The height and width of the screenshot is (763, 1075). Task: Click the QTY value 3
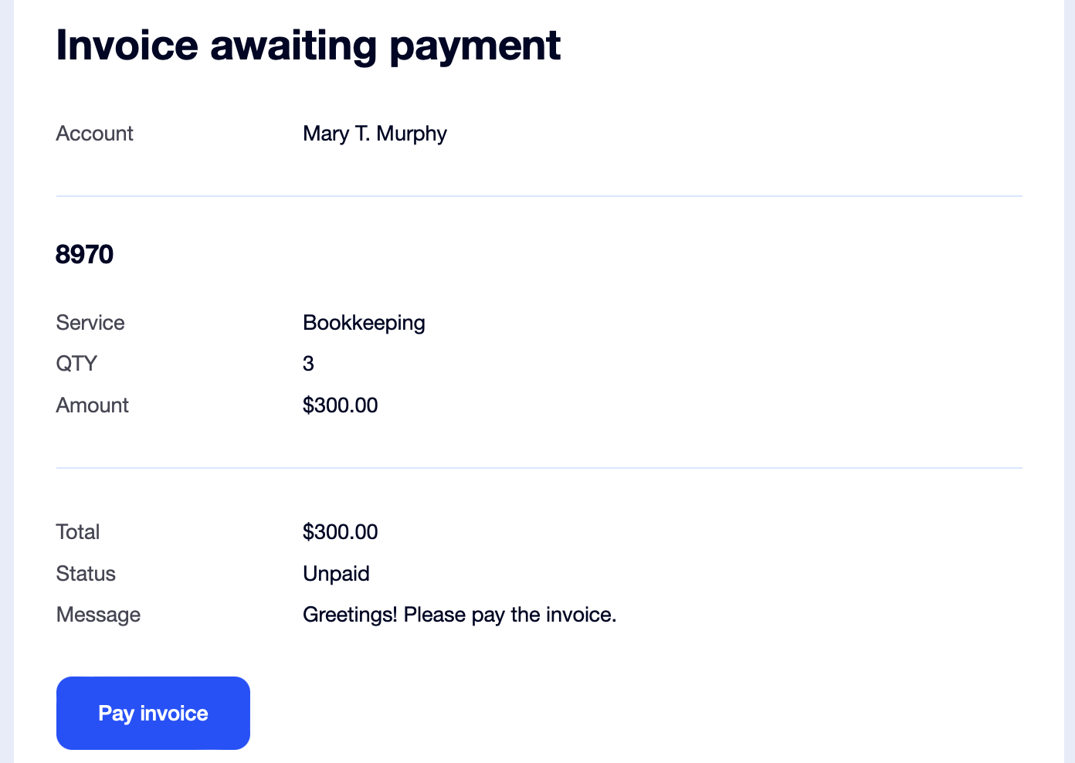pyautogui.click(x=308, y=364)
